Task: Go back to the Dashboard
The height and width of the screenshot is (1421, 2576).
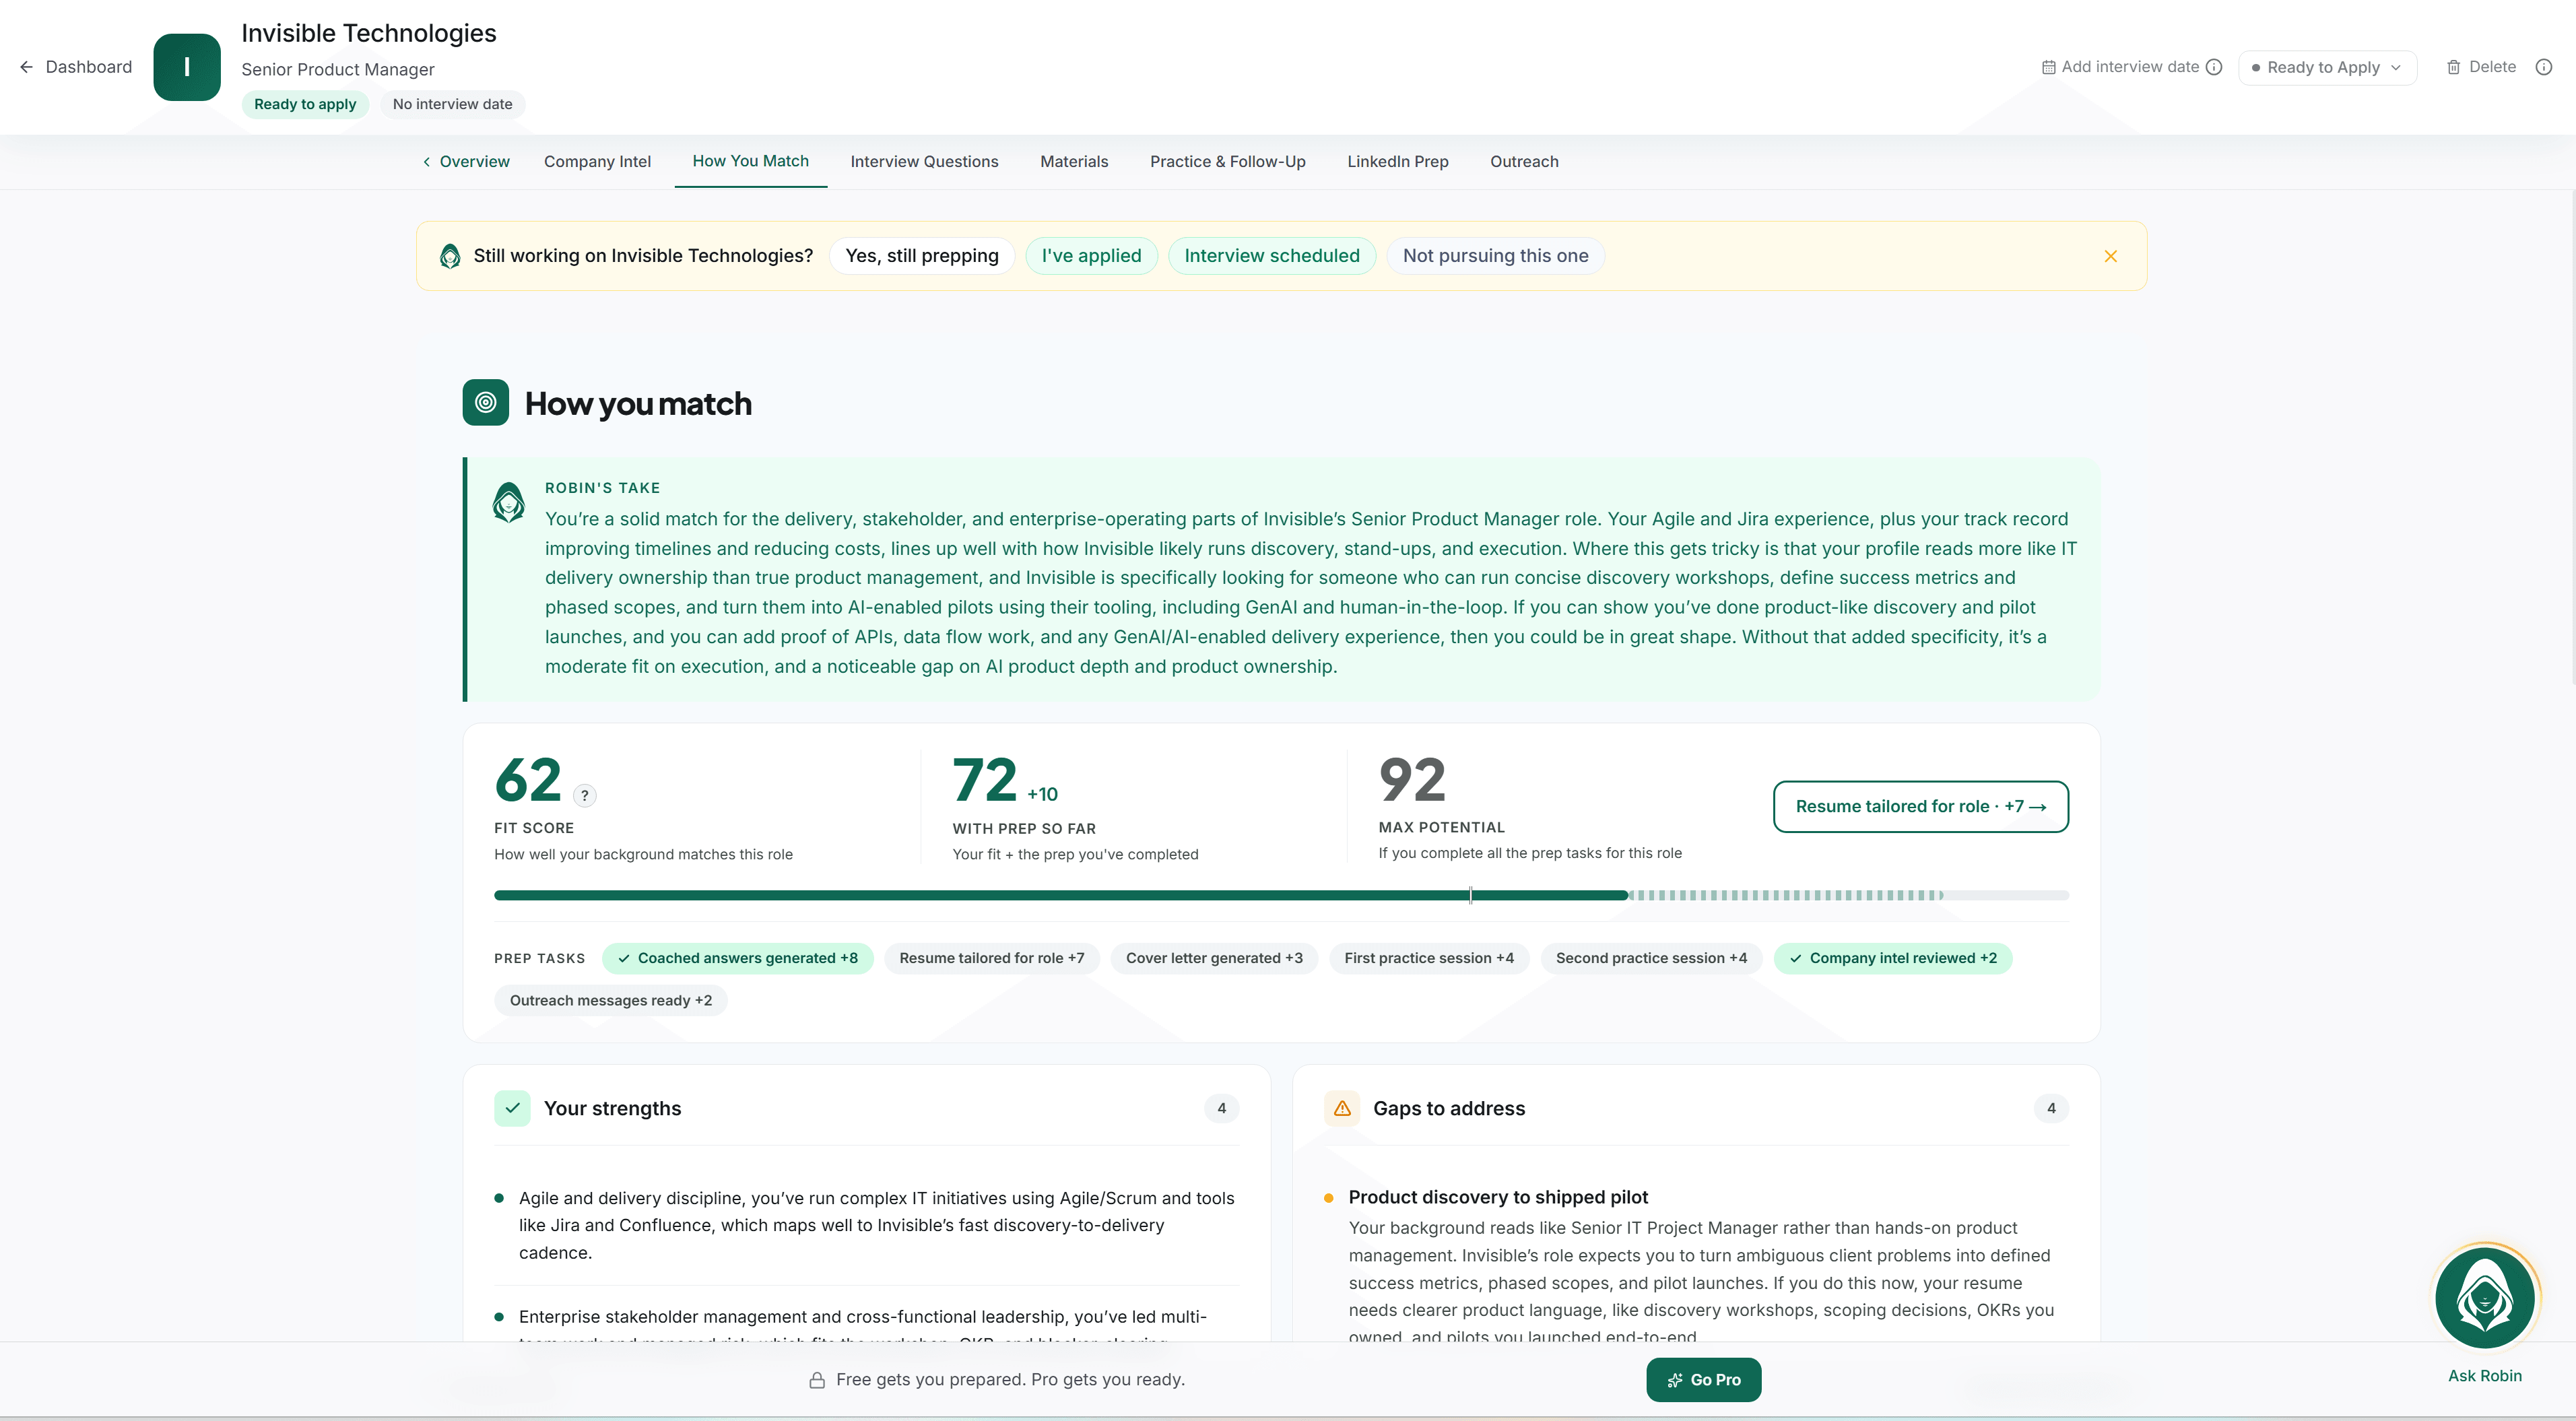Action: point(75,67)
